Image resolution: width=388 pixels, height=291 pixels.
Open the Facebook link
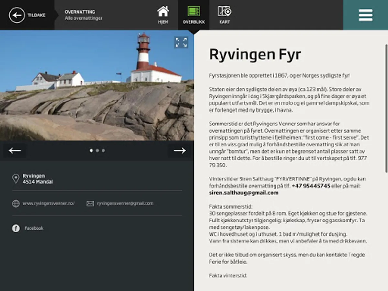pyautogui.click(x=34, y=228)
